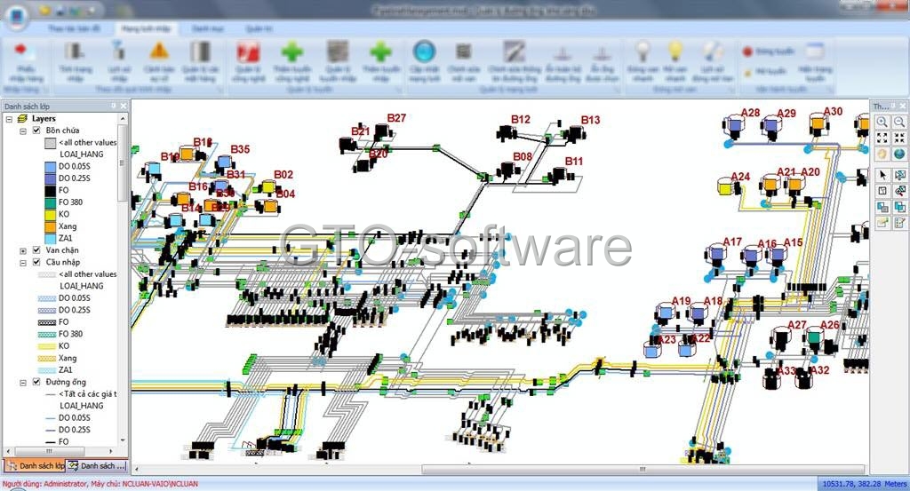Screen dimensions: 910x491
Task: Open the round application button at top-left
Action: [17, 18]
